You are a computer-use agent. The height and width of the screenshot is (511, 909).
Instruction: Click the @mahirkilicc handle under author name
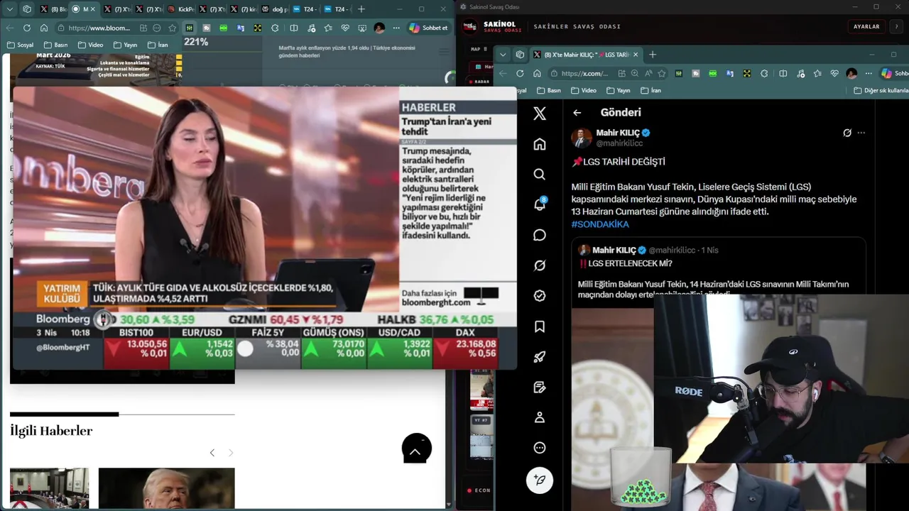click(619, 143)
